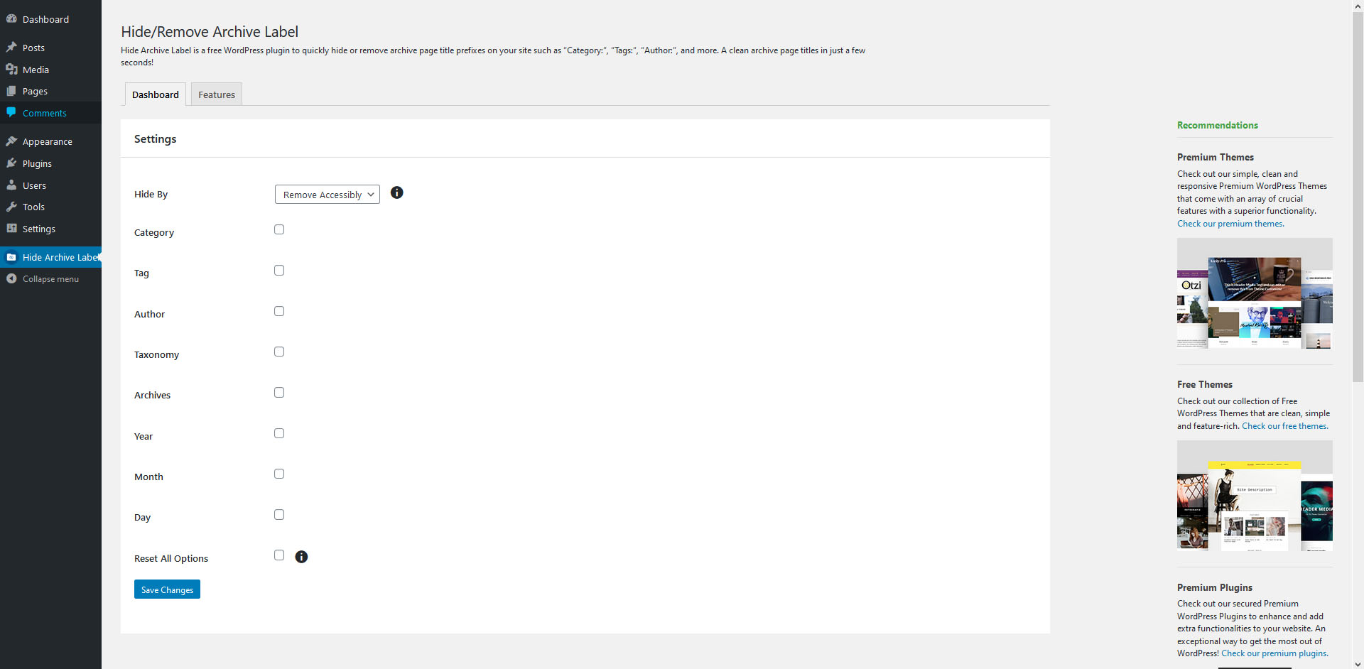This screenshot has height=669, width=1364.
Task: Click the Plugins plug icon
Action: coord(11,163)
